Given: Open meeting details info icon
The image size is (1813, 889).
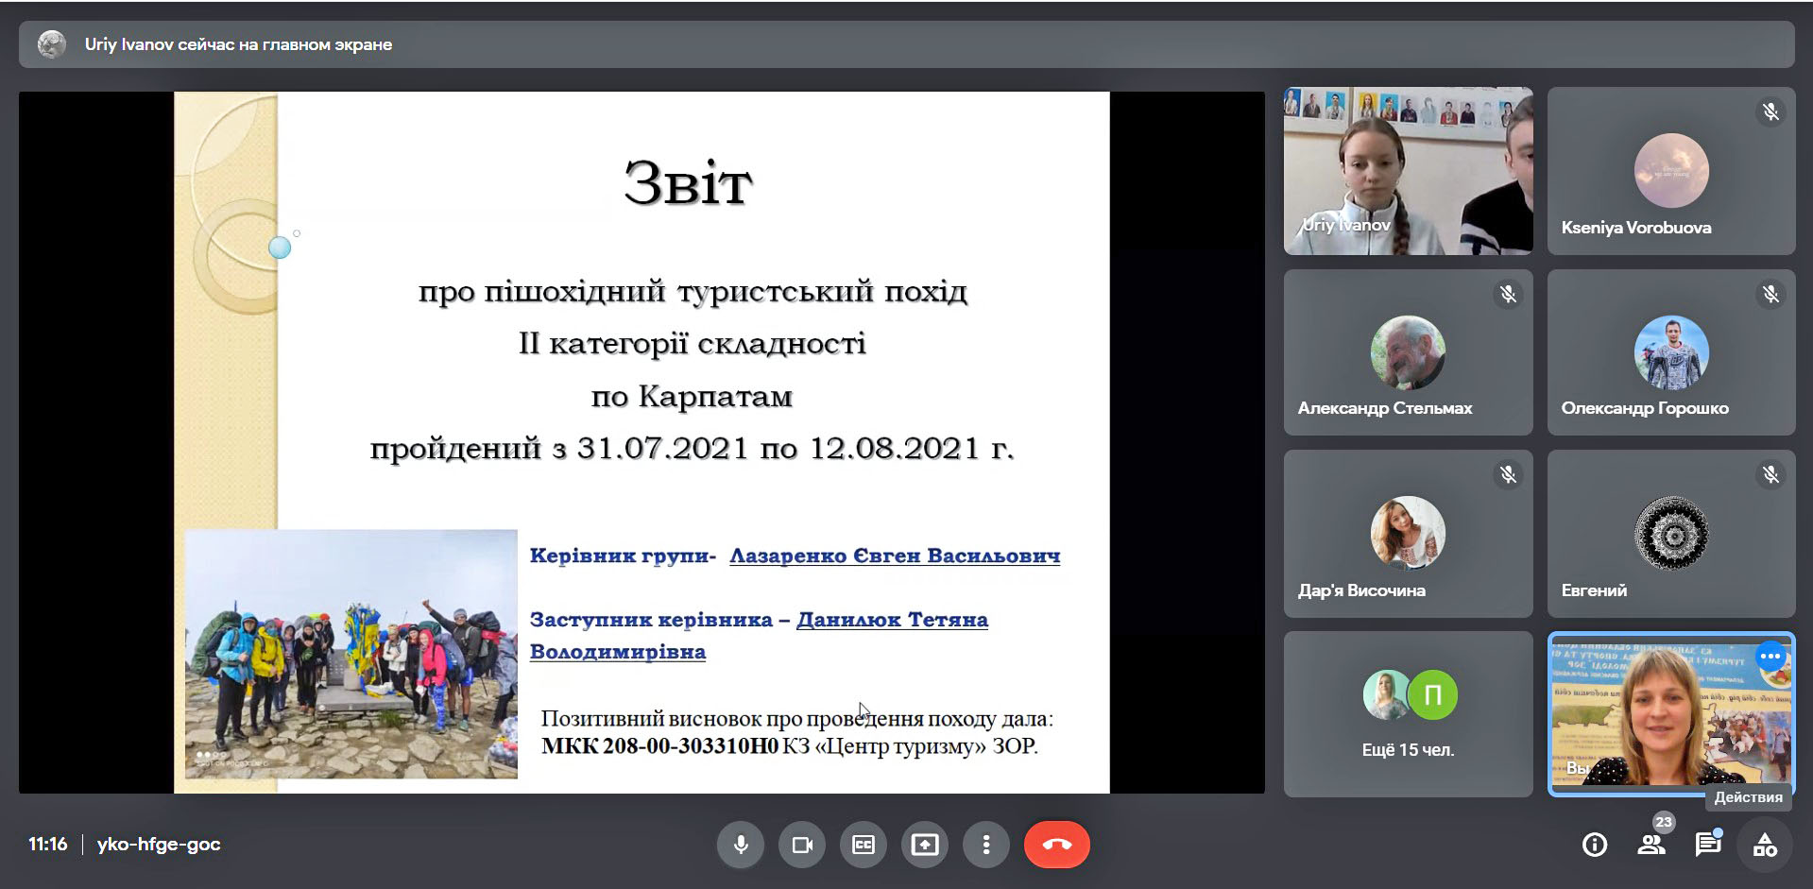Looking at the screenshot, I should click(1595, 845).
